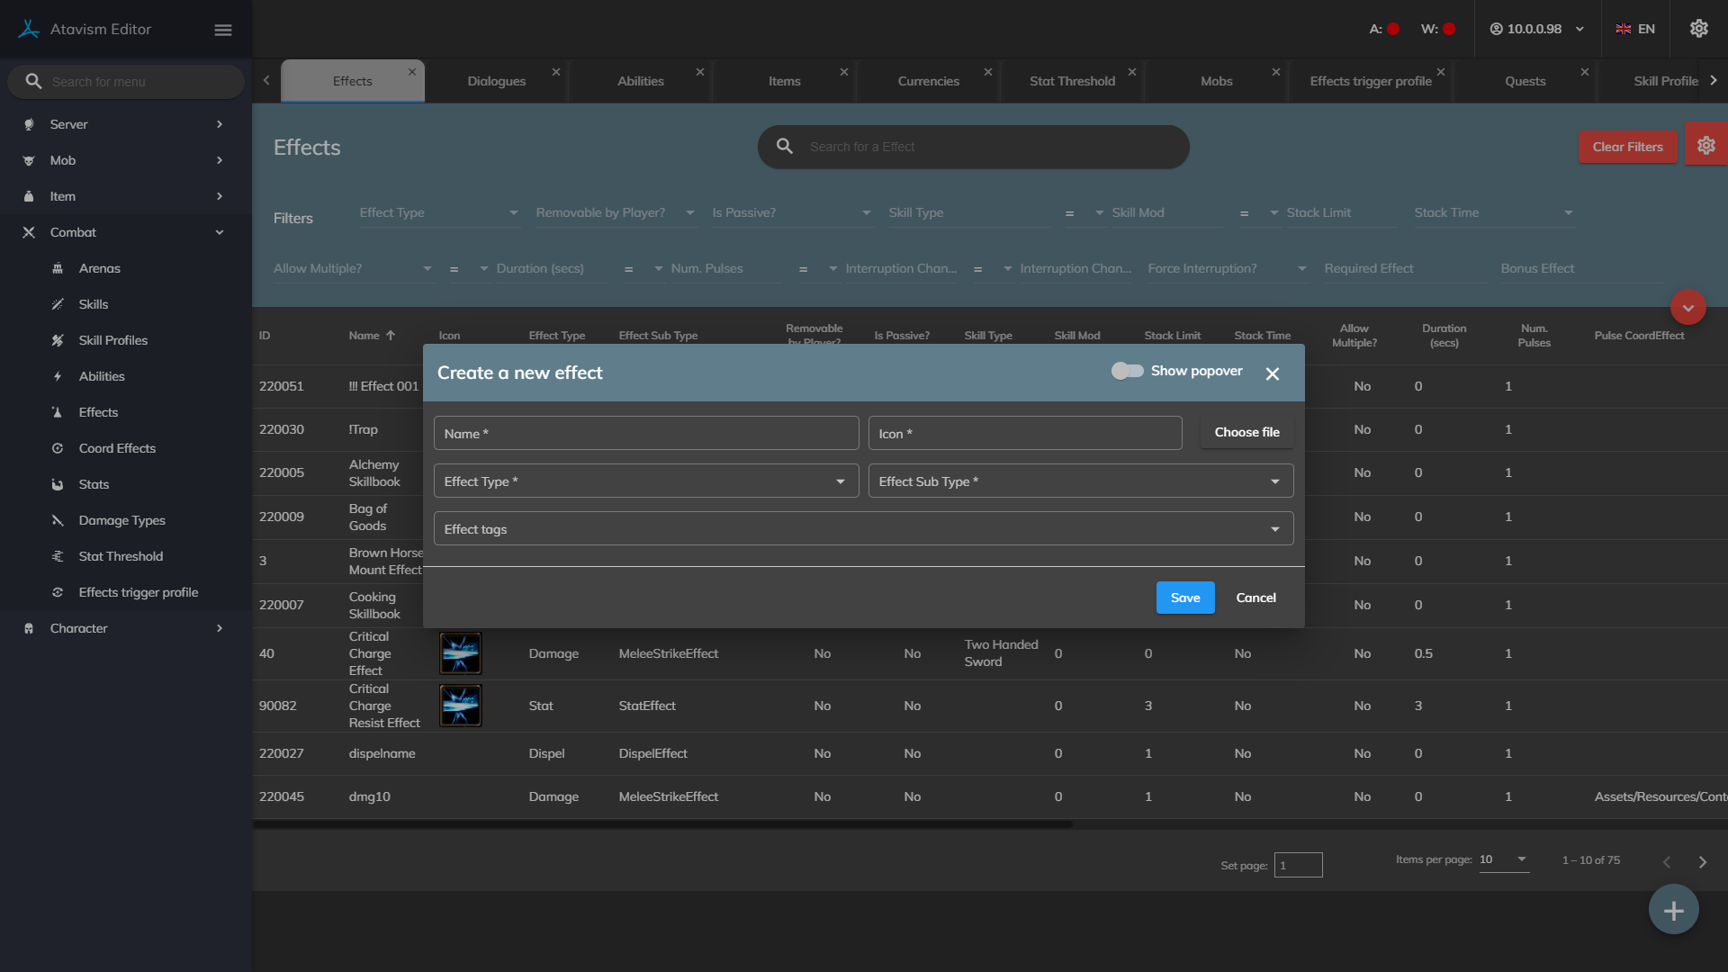Viewport: 1728px width, 972px height.
Task: Click the Critical Charge Effect icon thumbnail
Action: click(460, 653)
